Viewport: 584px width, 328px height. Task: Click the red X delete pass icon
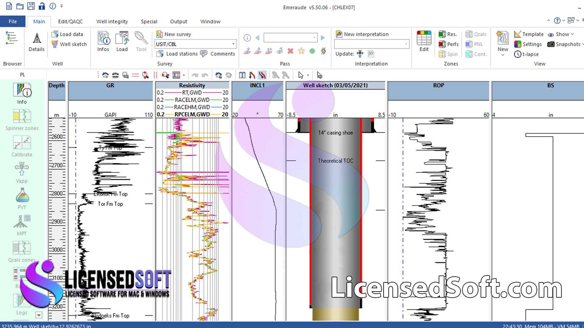pyautogui.click(x=291, y=51)
